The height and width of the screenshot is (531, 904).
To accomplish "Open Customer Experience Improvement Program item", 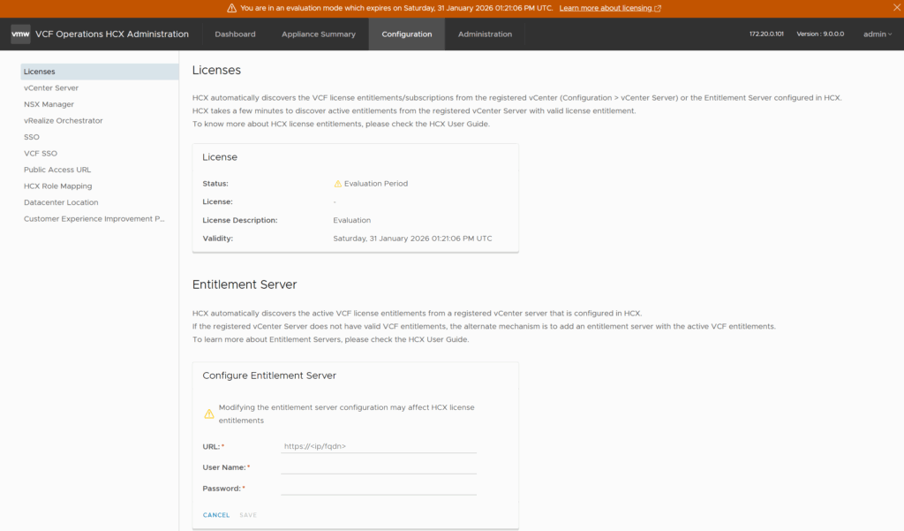I will [x=94, y=219].
